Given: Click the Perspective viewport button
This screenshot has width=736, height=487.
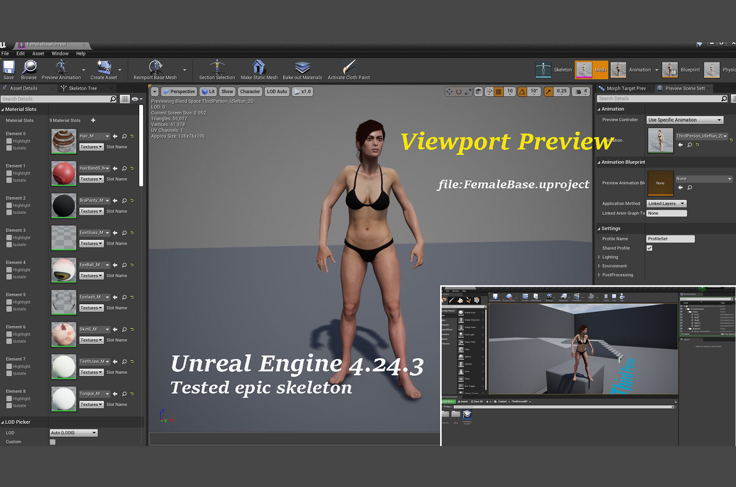Looking at the screenshot, I should 179,91.
